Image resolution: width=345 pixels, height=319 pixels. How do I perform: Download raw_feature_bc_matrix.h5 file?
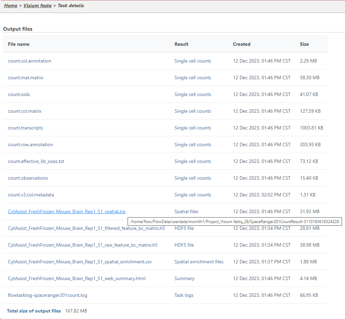tap(83, 245)
